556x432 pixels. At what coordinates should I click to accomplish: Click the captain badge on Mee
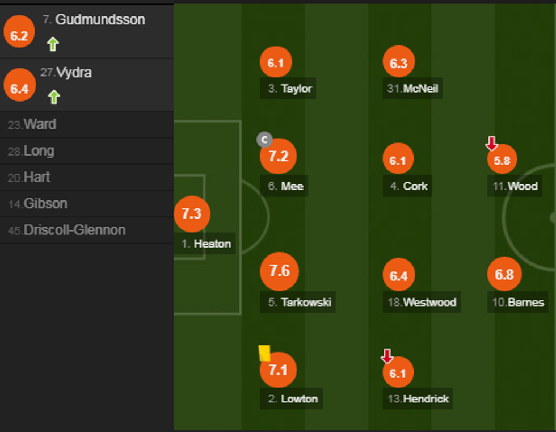pos(264,139)
